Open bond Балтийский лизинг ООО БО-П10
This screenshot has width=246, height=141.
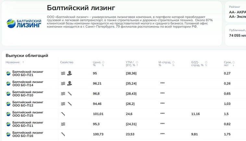28,94
